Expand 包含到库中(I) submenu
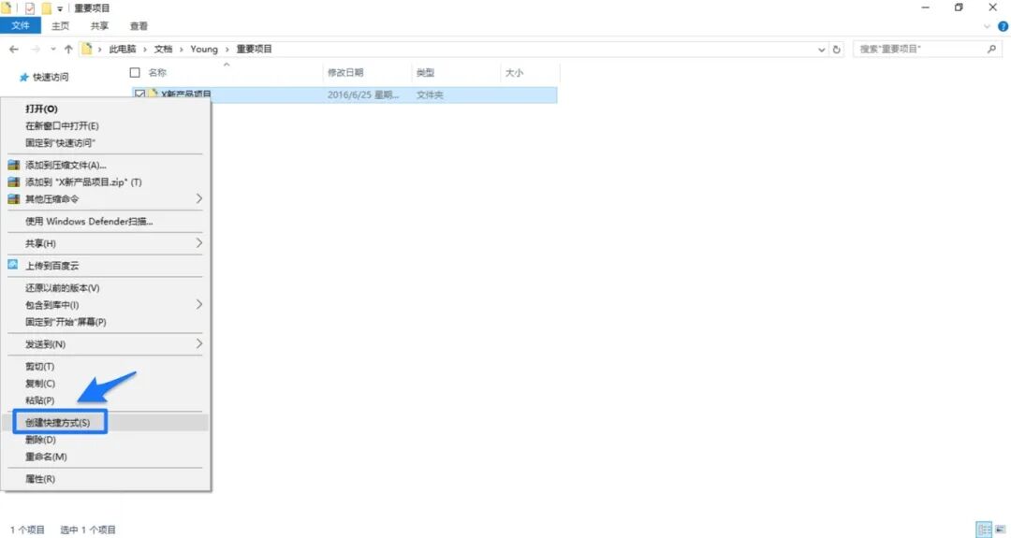 point(107,305)
